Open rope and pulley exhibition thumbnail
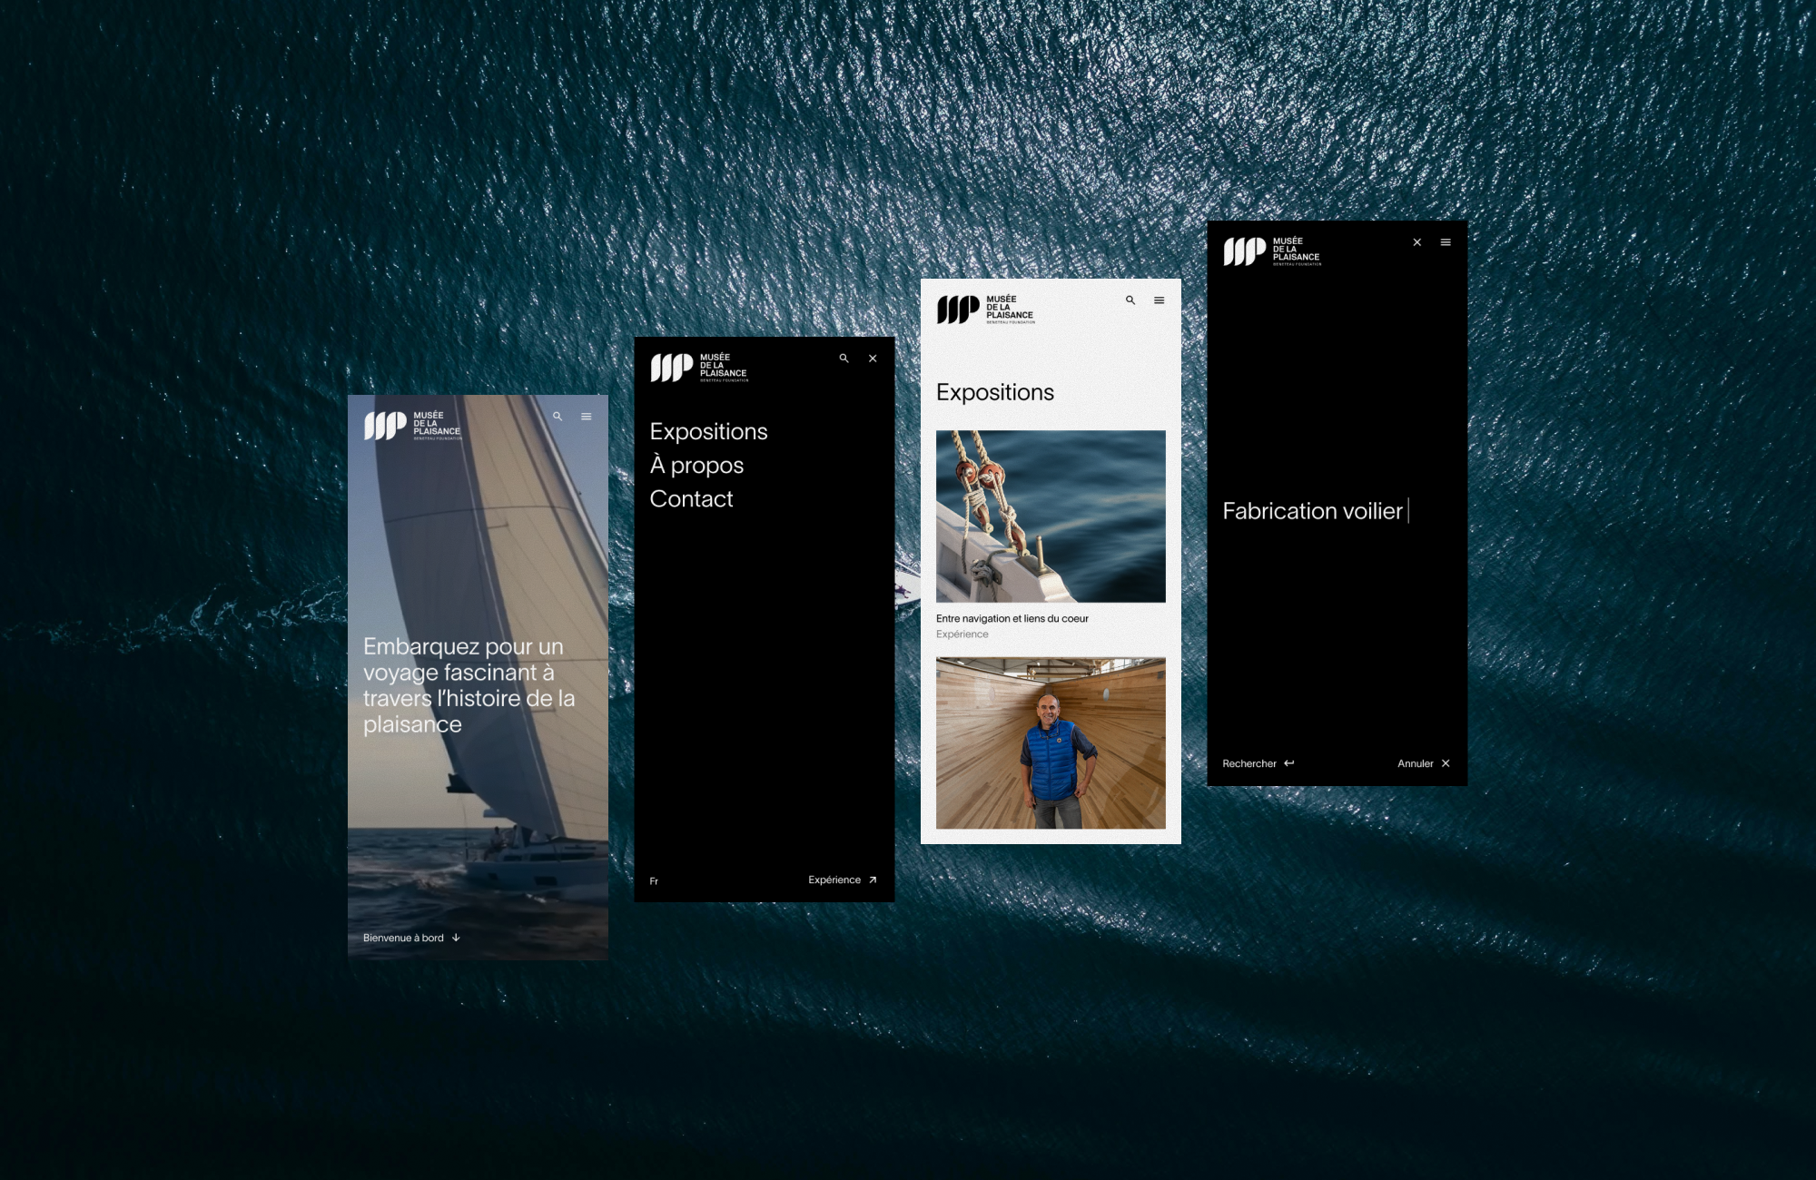The width and height of the screenshot is (1816, 1180). [x=1051, y=516]
